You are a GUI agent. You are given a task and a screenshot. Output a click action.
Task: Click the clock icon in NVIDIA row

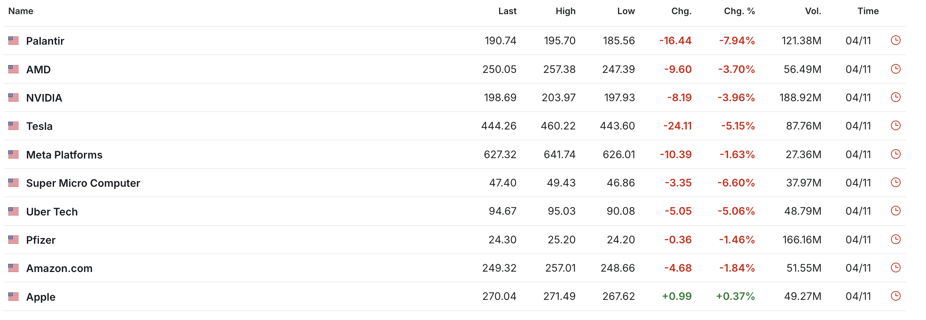(x=895, y=97)
